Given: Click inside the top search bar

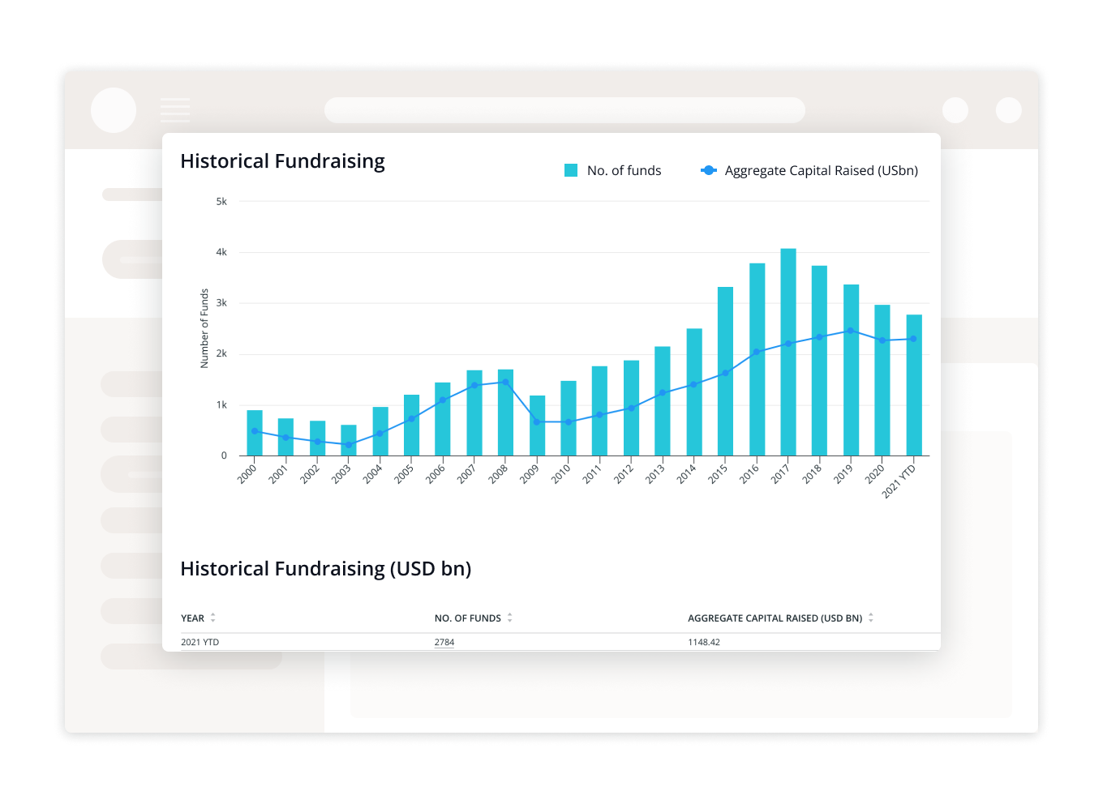Looking at the screenshot, I should (x=564, y=110).
